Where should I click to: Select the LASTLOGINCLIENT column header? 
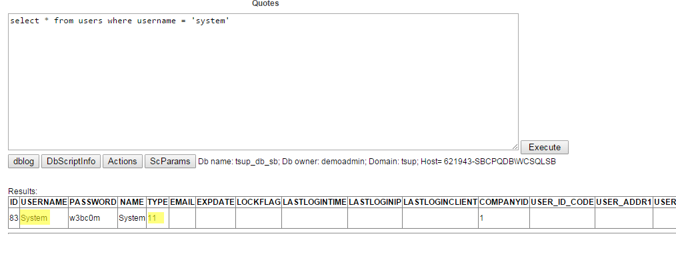point(440,202)
